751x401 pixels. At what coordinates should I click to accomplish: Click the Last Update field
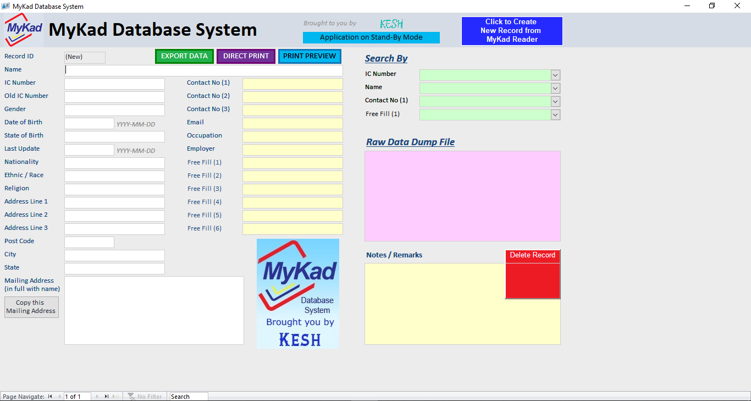pyautogui.click(x=89, y=150)
